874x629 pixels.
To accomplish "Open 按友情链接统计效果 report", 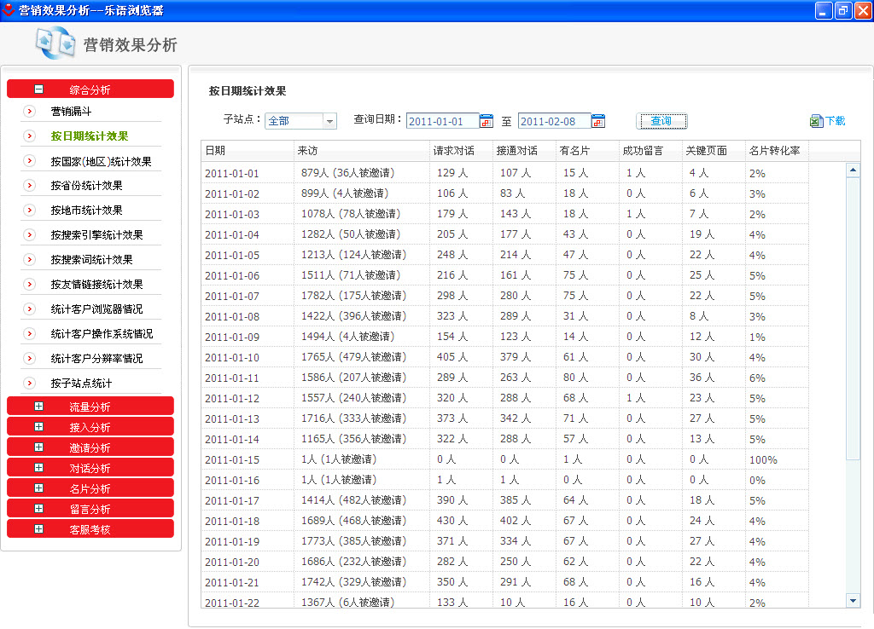I will click(96, 285).
